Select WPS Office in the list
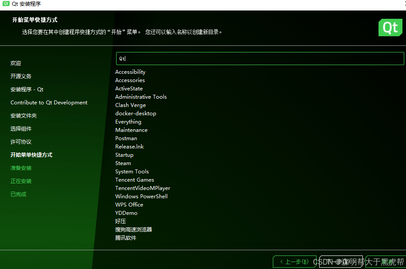Viewport: 406px width, 269px height. coord(129,204)
